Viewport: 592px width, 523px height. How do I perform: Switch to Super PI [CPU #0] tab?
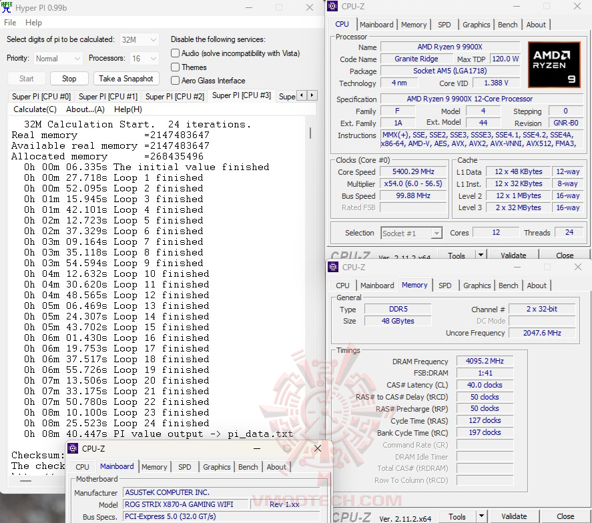click(x=41, y=97)
